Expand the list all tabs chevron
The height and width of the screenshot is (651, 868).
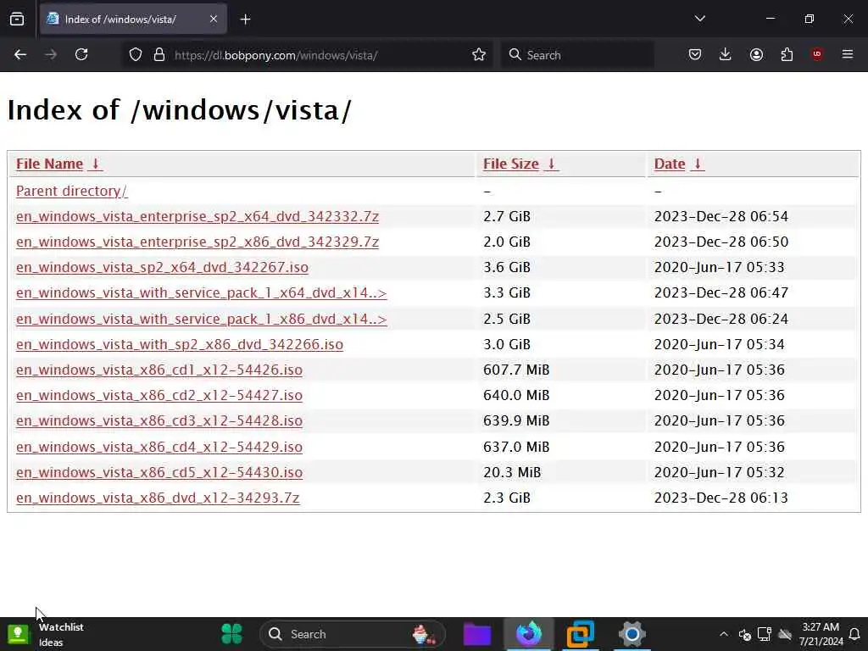tap(699, 19)
